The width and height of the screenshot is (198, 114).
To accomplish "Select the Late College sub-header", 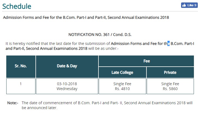I will [x=122, y=72].
